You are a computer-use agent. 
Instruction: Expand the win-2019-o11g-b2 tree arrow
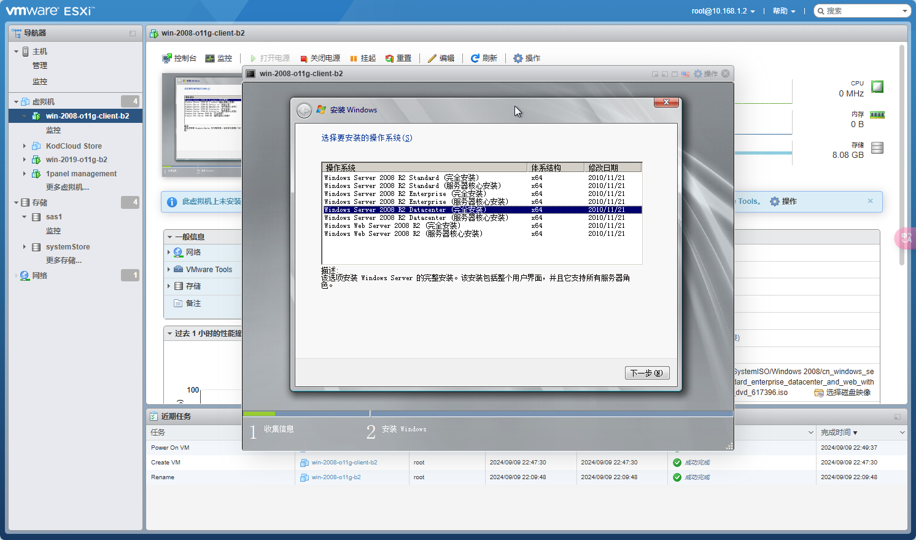coord(25,160)
